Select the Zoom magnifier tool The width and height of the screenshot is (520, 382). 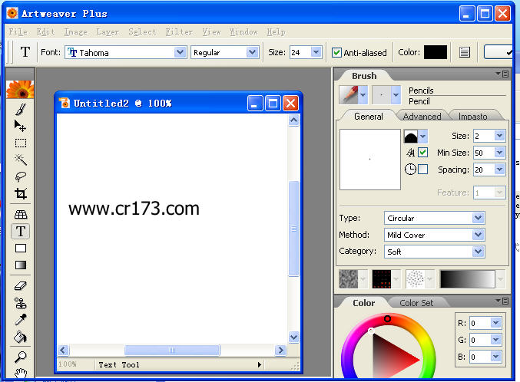click(x=20, y=357)
